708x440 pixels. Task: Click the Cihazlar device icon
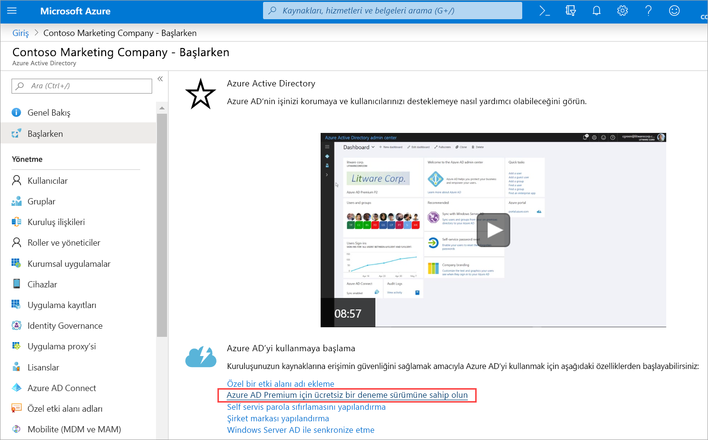16,284
